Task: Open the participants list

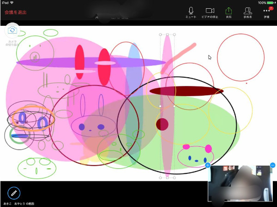Action: tap(248, 12)
